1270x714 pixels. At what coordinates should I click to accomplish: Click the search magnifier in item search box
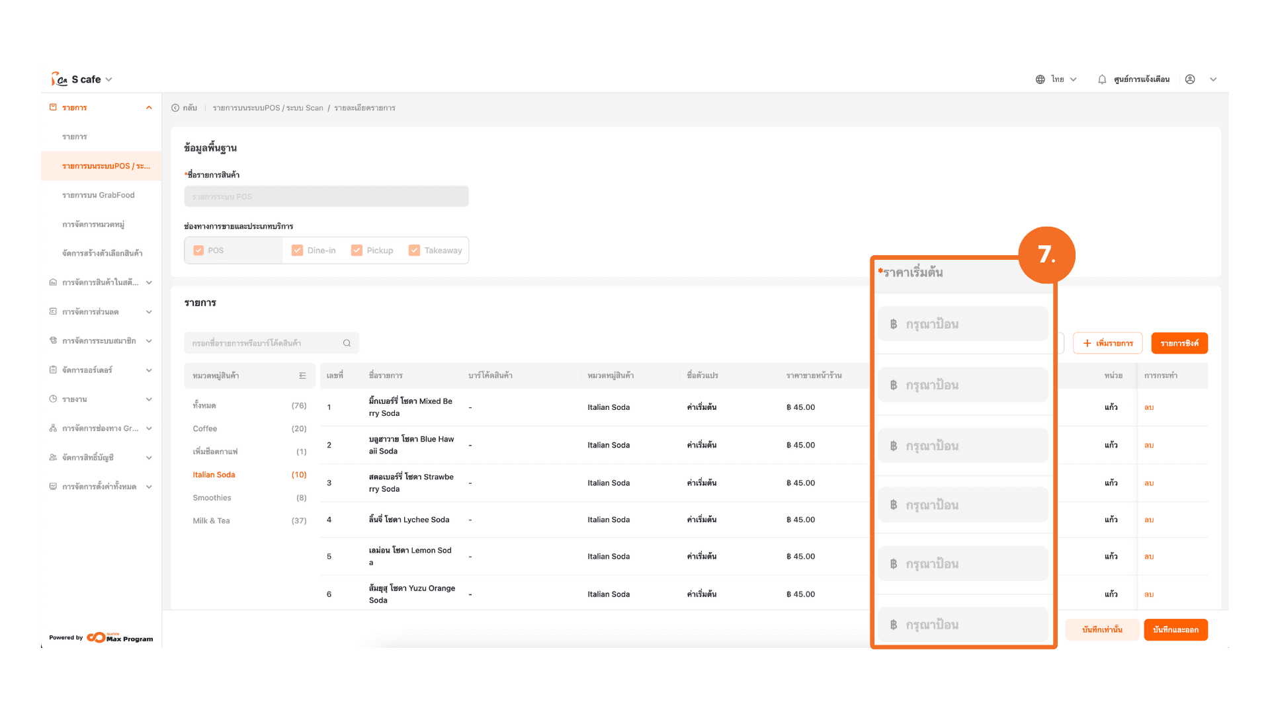pyautogui.click(x=347, y=343)
